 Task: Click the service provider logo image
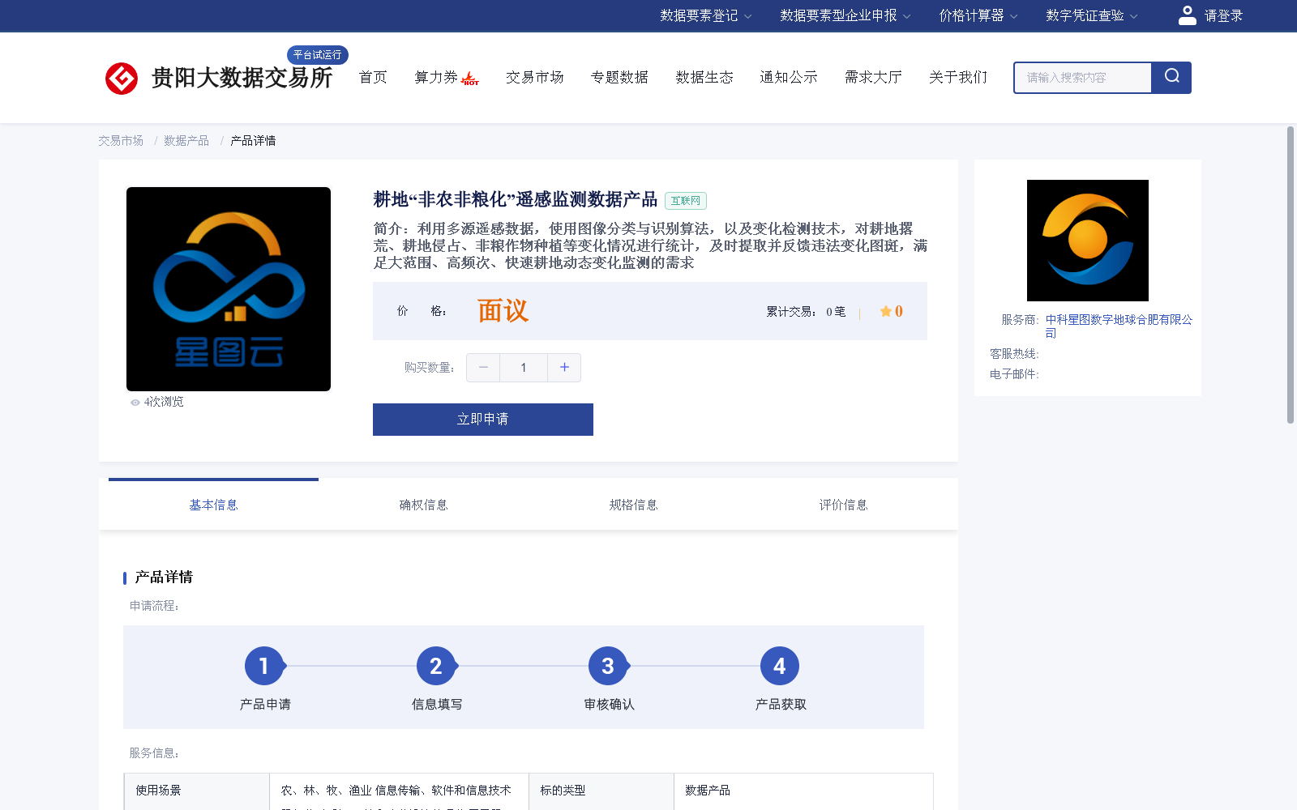(1088, 241)
